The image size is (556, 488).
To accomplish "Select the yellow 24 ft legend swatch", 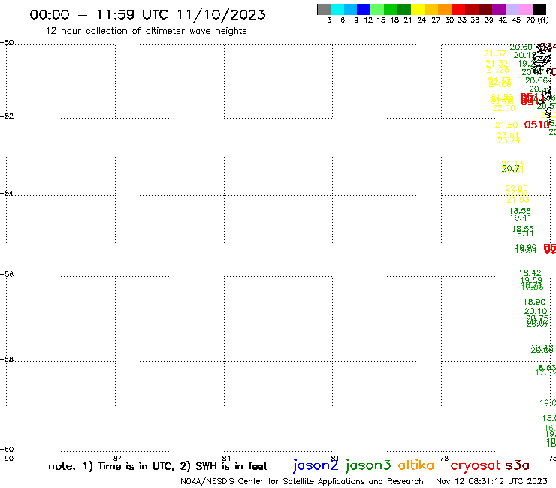I will pyautogui.click(x=418, y=9).
